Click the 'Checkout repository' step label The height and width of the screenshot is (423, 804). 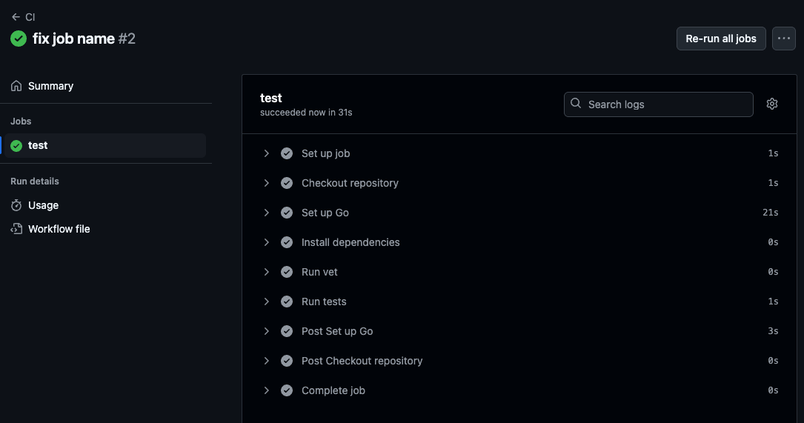pos(350,183)
